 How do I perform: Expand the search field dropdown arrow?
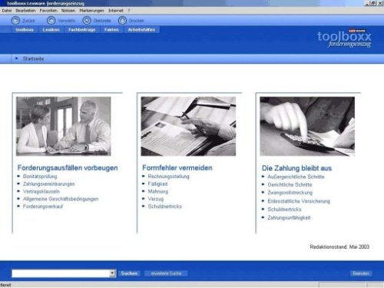112,273
